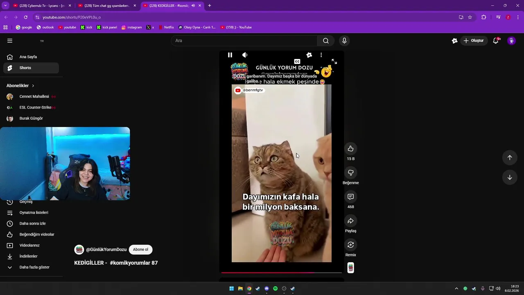Open File Explorer from taskbar
Viewport: 524px width, 295px height.
tap(240, 288)
